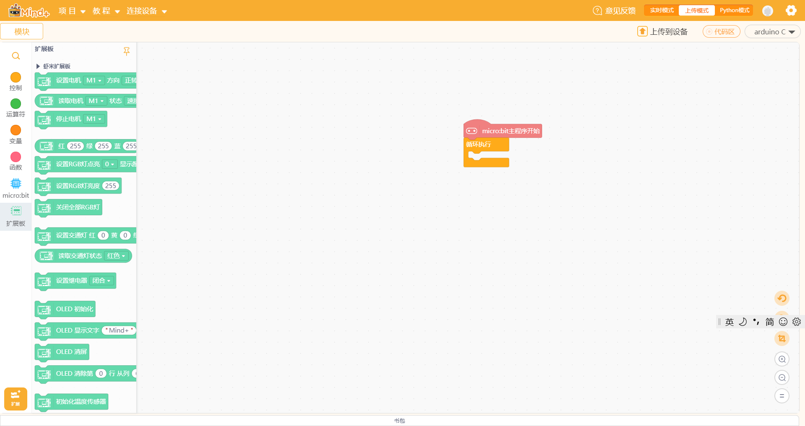
Task: Select the micro:bit主程序开始 block
Action: click(503, 130)
